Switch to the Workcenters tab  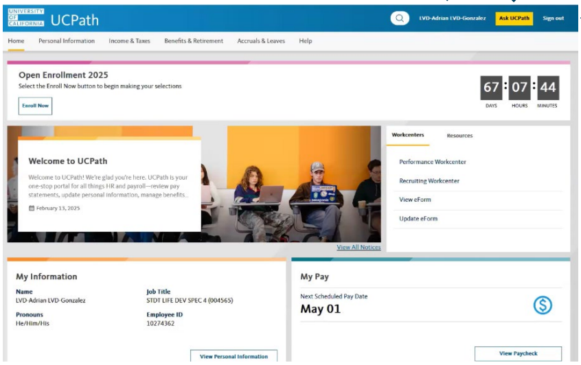click(x=408, y=135)
